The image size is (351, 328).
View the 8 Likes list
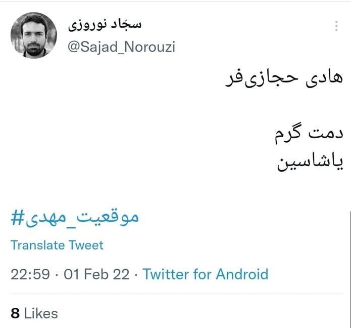click(x=34, y=313)
